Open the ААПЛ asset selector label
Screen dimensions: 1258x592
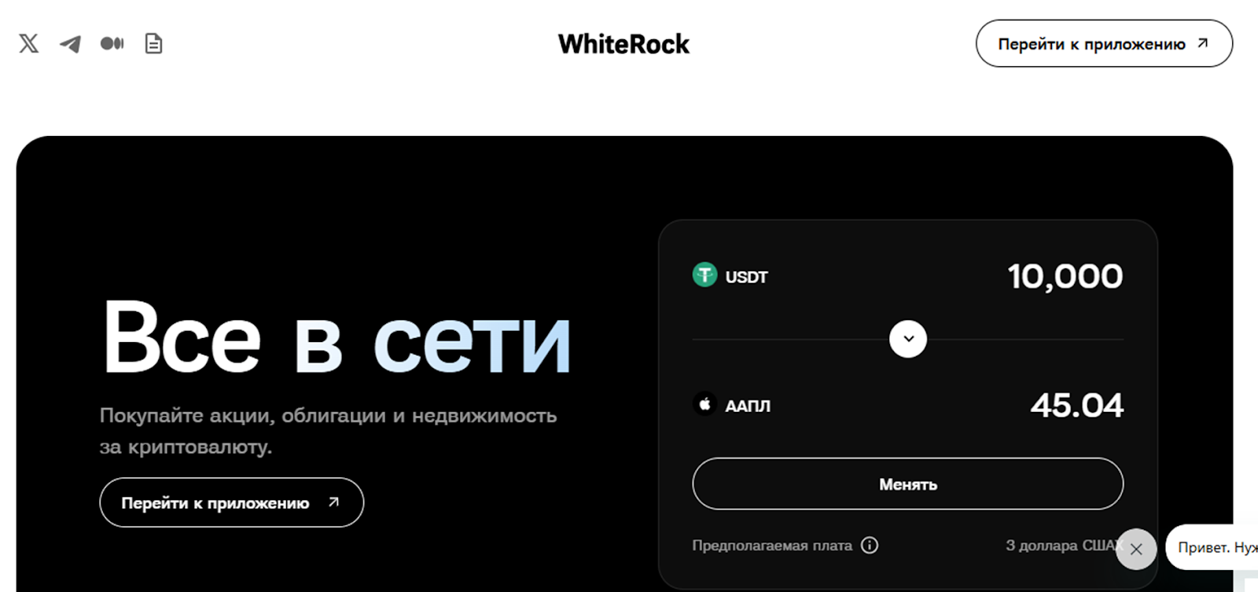(748, 406)
